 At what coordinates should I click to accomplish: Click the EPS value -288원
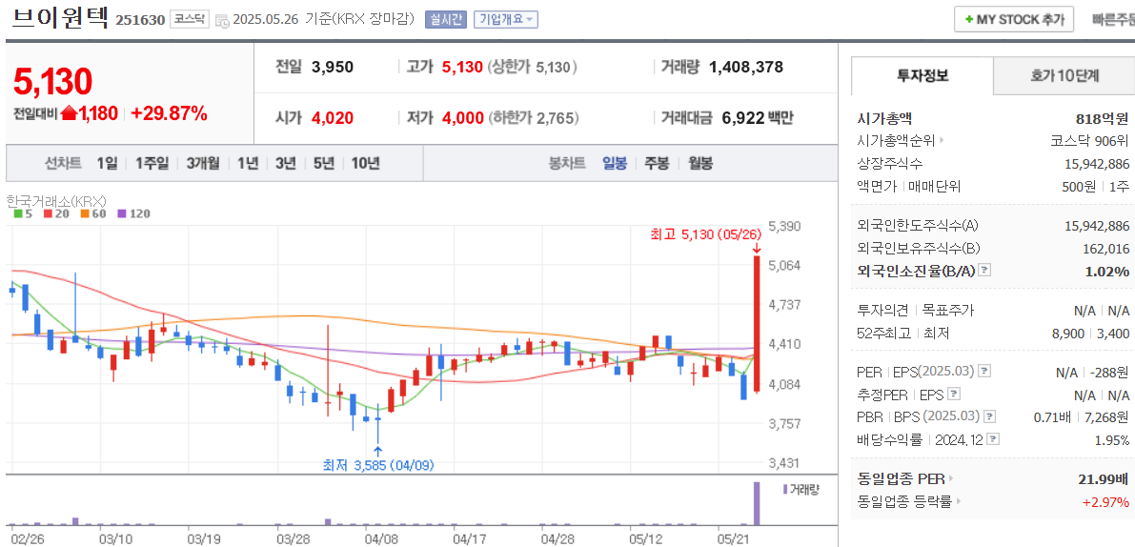point(1108,372)
